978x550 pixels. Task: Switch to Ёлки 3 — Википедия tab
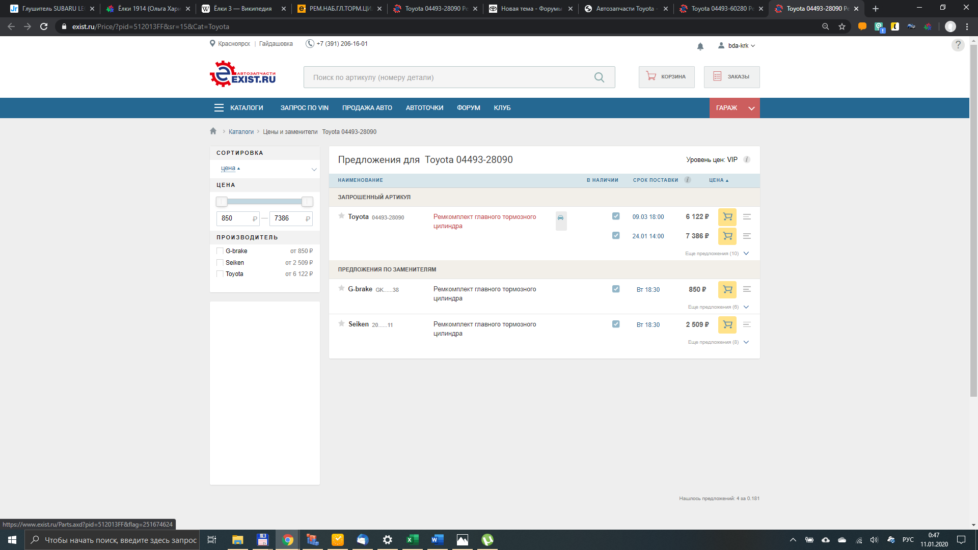(244, 9)
